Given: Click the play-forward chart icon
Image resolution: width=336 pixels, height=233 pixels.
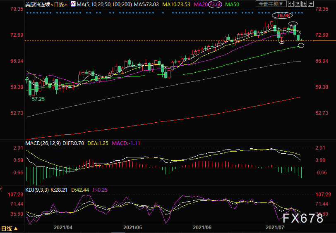Looking at the screenshot, I should coord(304,4).
